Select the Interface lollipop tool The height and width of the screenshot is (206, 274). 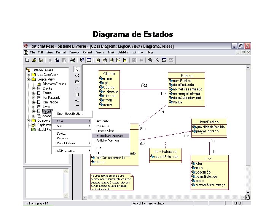77,101
